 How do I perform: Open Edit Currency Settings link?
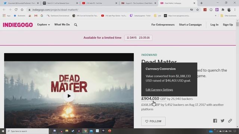(159, 90)
